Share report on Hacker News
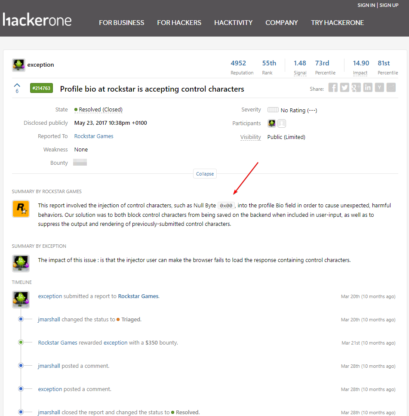 click(x=379, y=88)
